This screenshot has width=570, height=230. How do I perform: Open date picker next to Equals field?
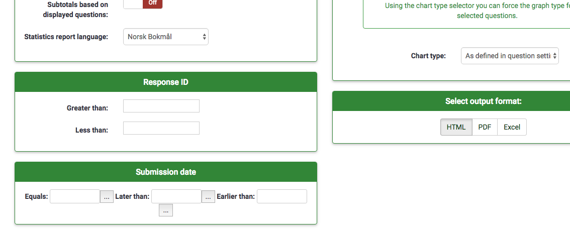(107, 197)
